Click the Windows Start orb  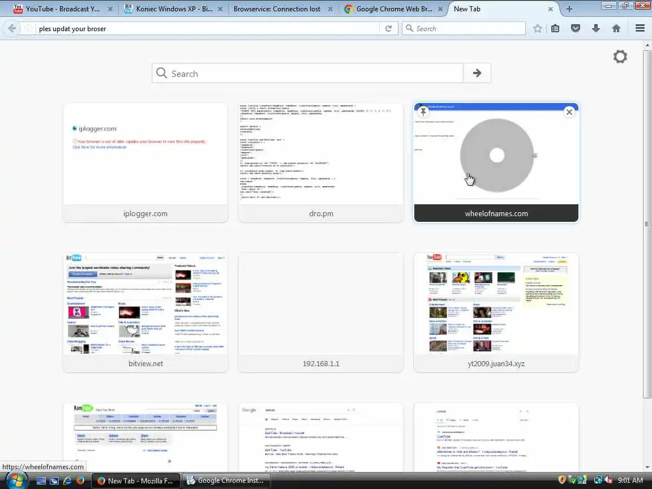tap(16, 481)
